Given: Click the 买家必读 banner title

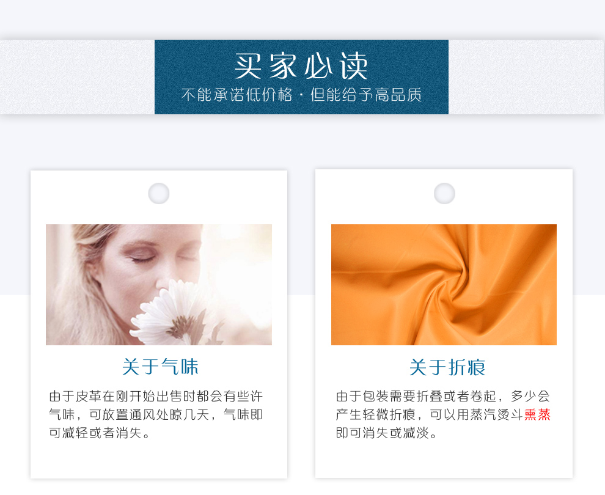Looking at the screenshot, I should point(301,66).
